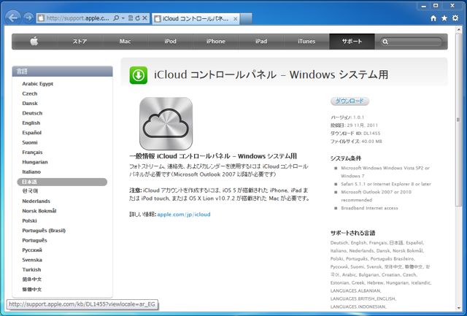
Task: Open the iPhone navigation item
Action: (x=216, y=42)
